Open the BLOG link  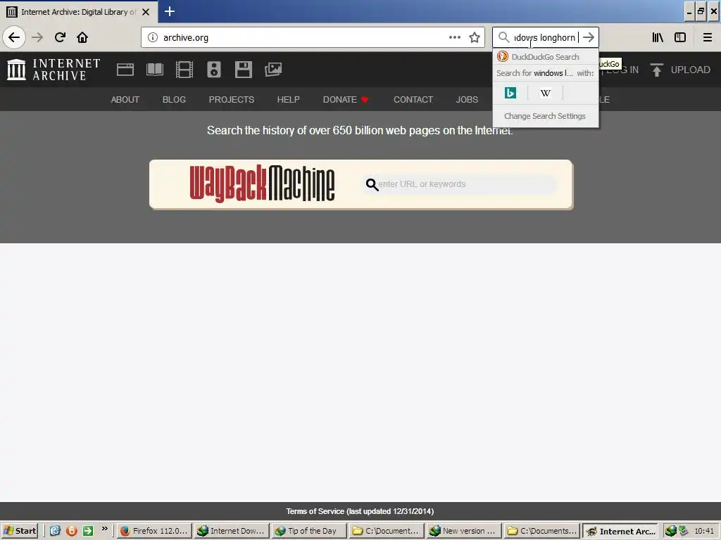click(174, 100)
